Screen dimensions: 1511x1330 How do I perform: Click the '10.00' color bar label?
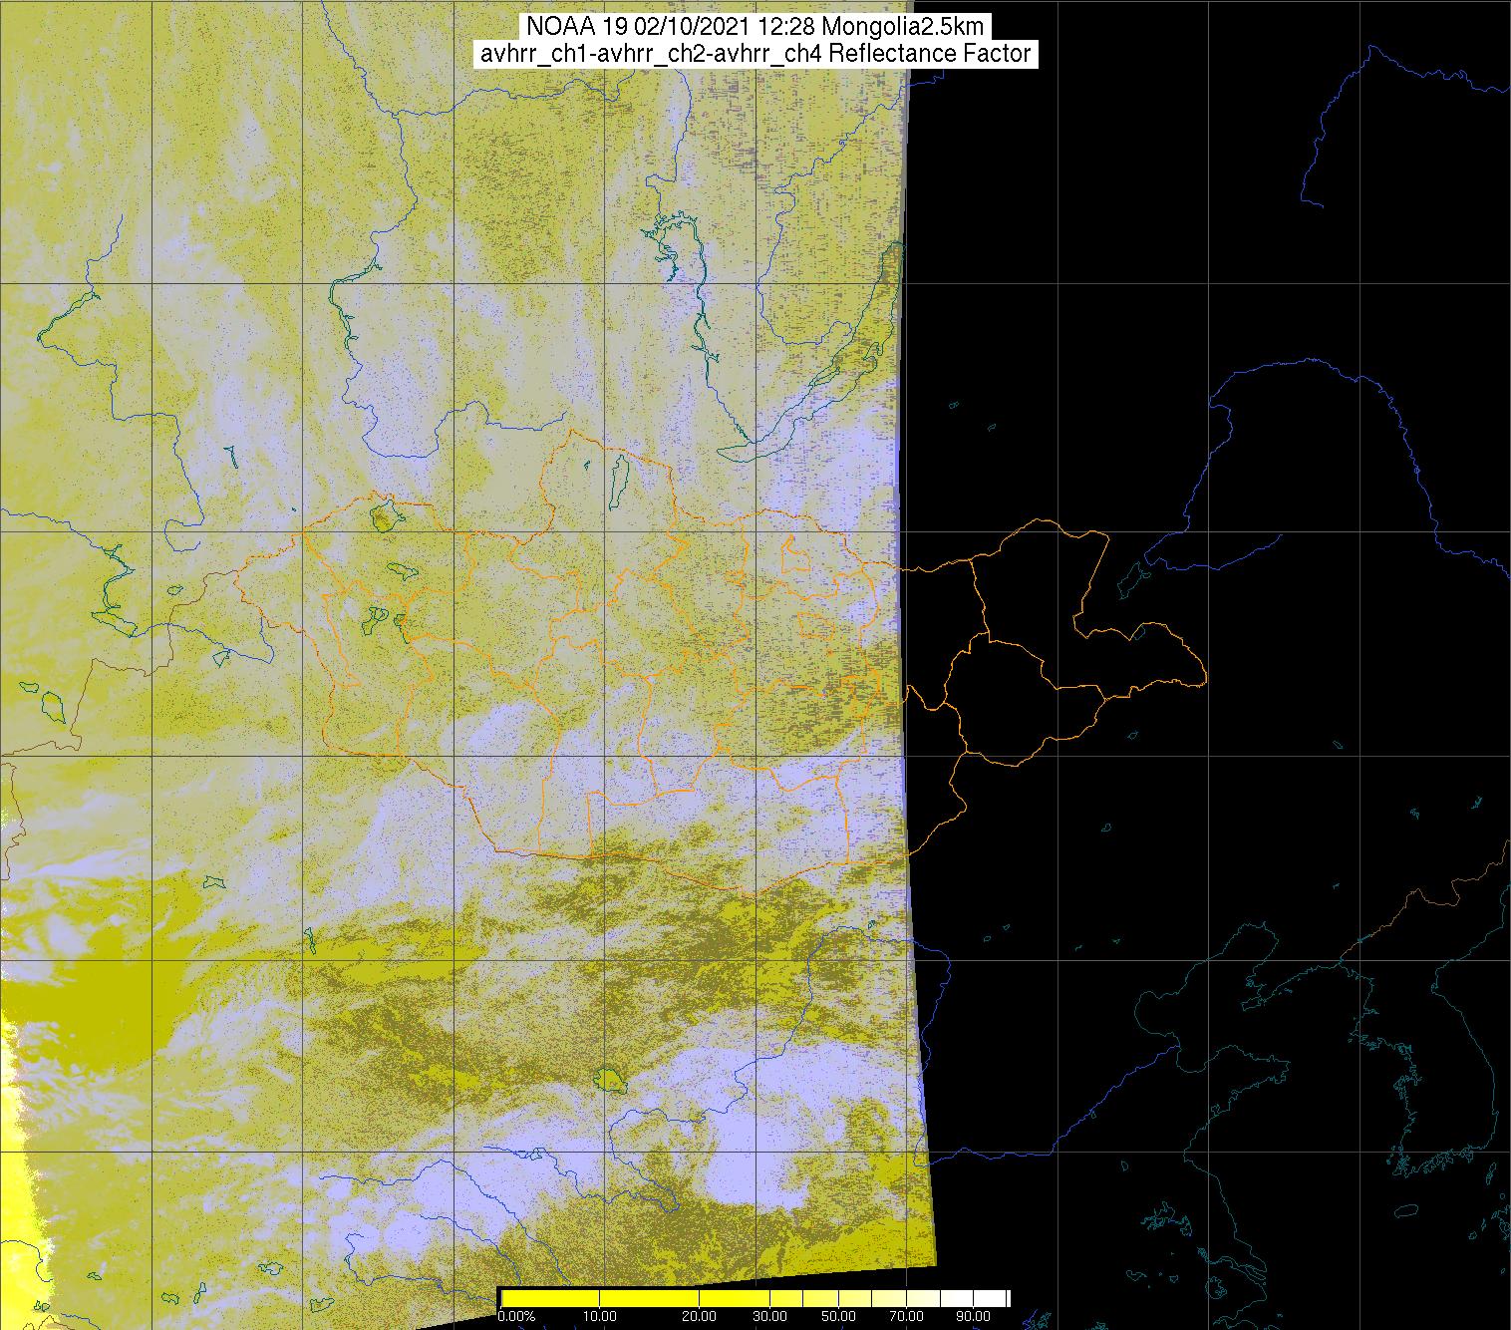point(598,1316)
